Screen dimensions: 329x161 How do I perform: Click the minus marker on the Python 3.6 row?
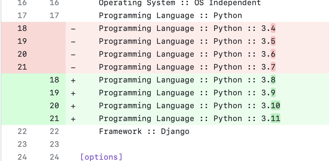coord(73,55)
